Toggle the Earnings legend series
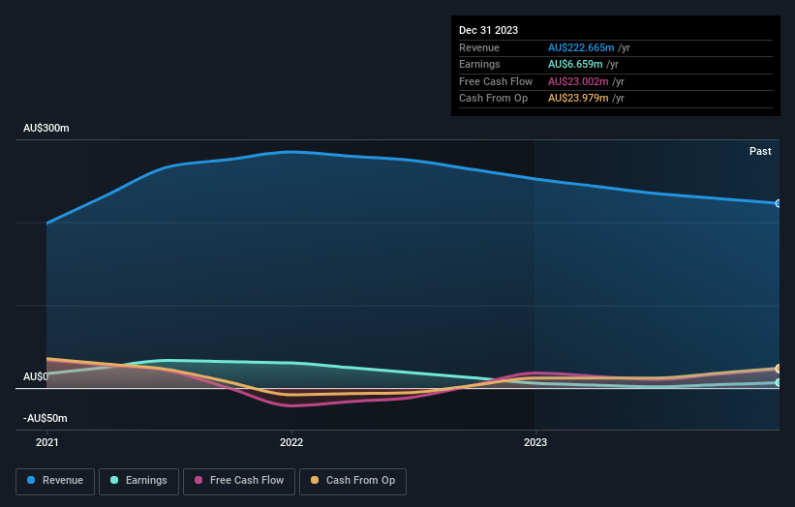This screenshot has height=507, width=795. pos(138,481)
